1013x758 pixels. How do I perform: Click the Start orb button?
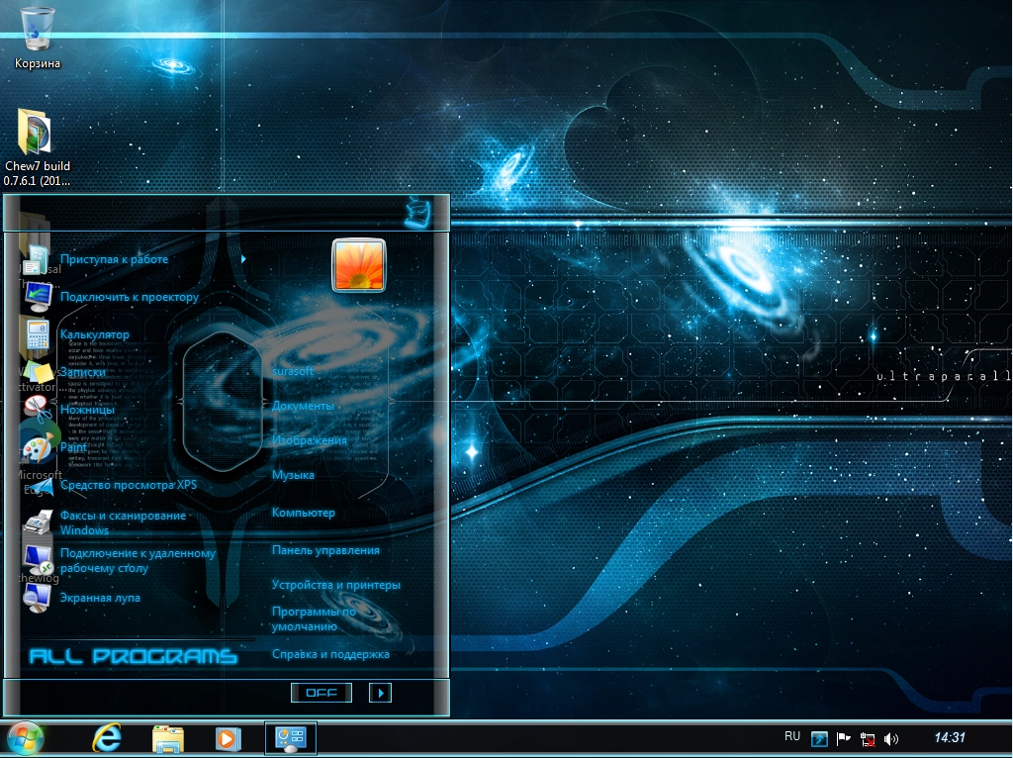coord(26,737)
